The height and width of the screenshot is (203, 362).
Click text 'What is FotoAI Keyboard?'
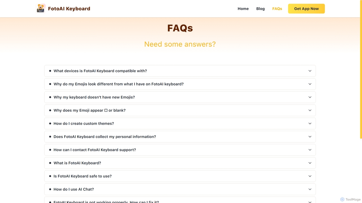tap(77, 163)
